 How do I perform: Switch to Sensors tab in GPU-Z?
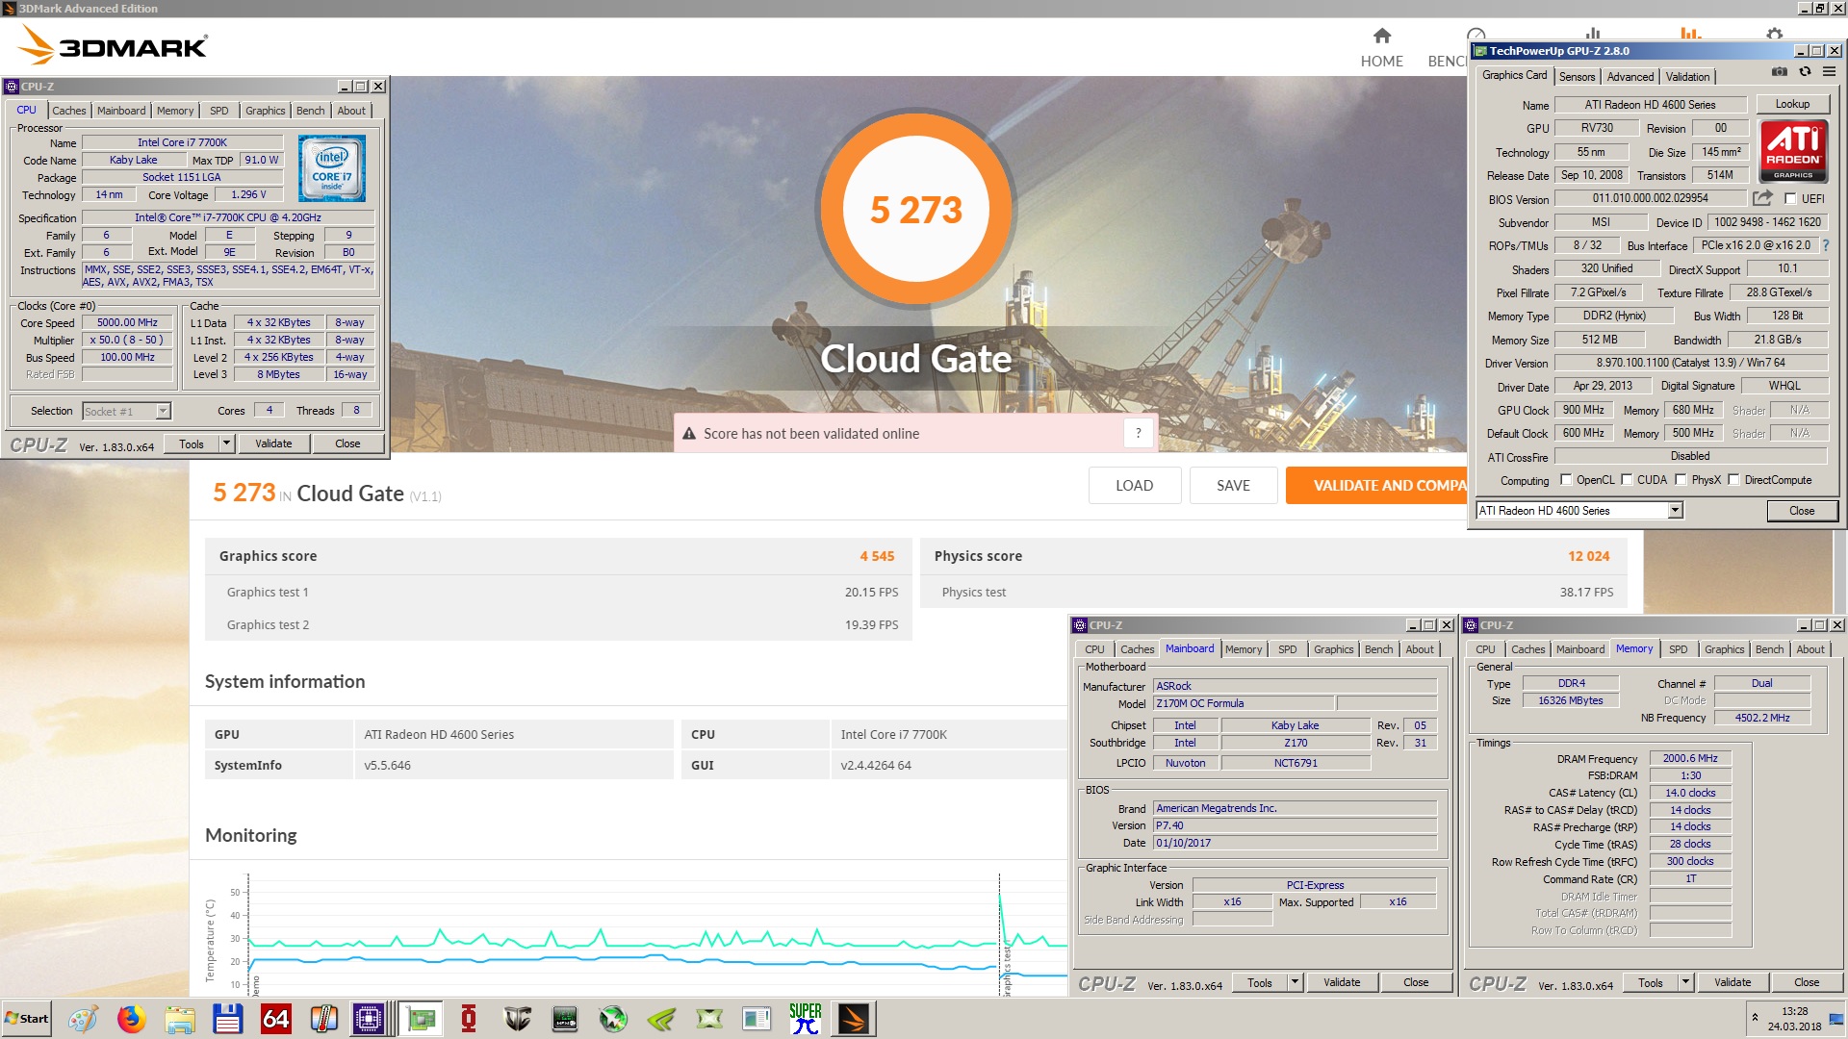click(x=1577, y=77)
